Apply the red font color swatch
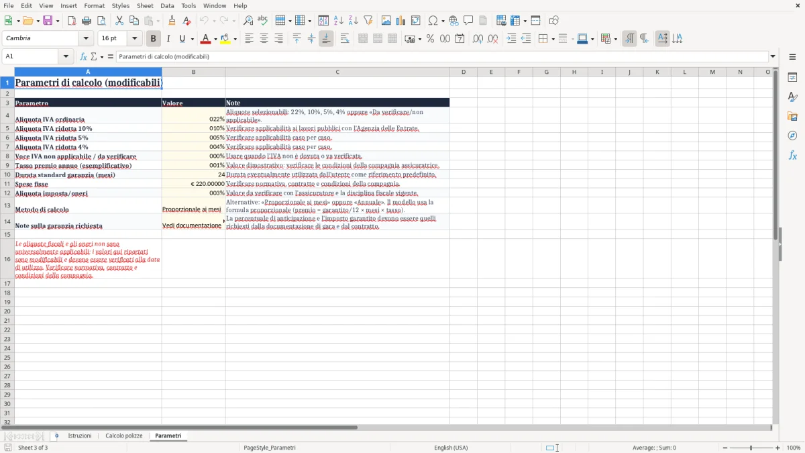This screenshot has width=805, height=453. 206,39
